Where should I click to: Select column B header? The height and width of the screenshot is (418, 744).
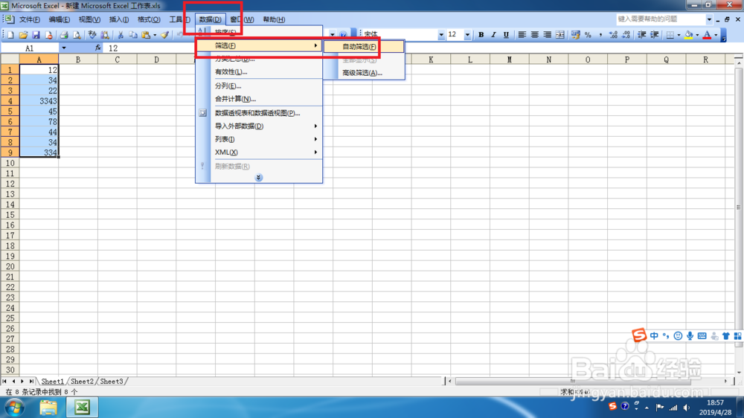[x=78, y=60]
